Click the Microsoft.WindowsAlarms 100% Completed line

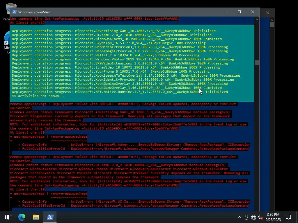click(x=117, y=39)
